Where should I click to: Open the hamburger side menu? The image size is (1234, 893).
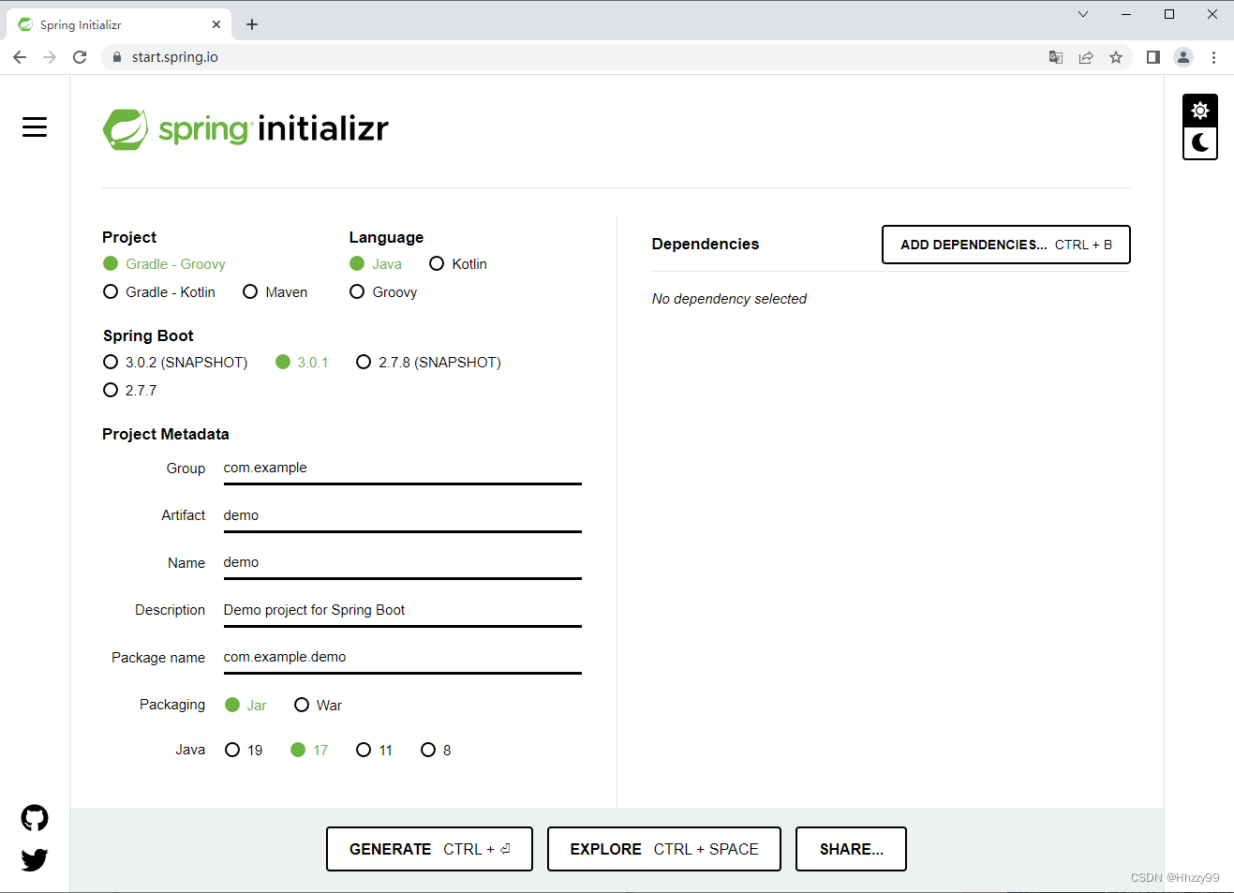pyautogui.click(x=35, y=127)
